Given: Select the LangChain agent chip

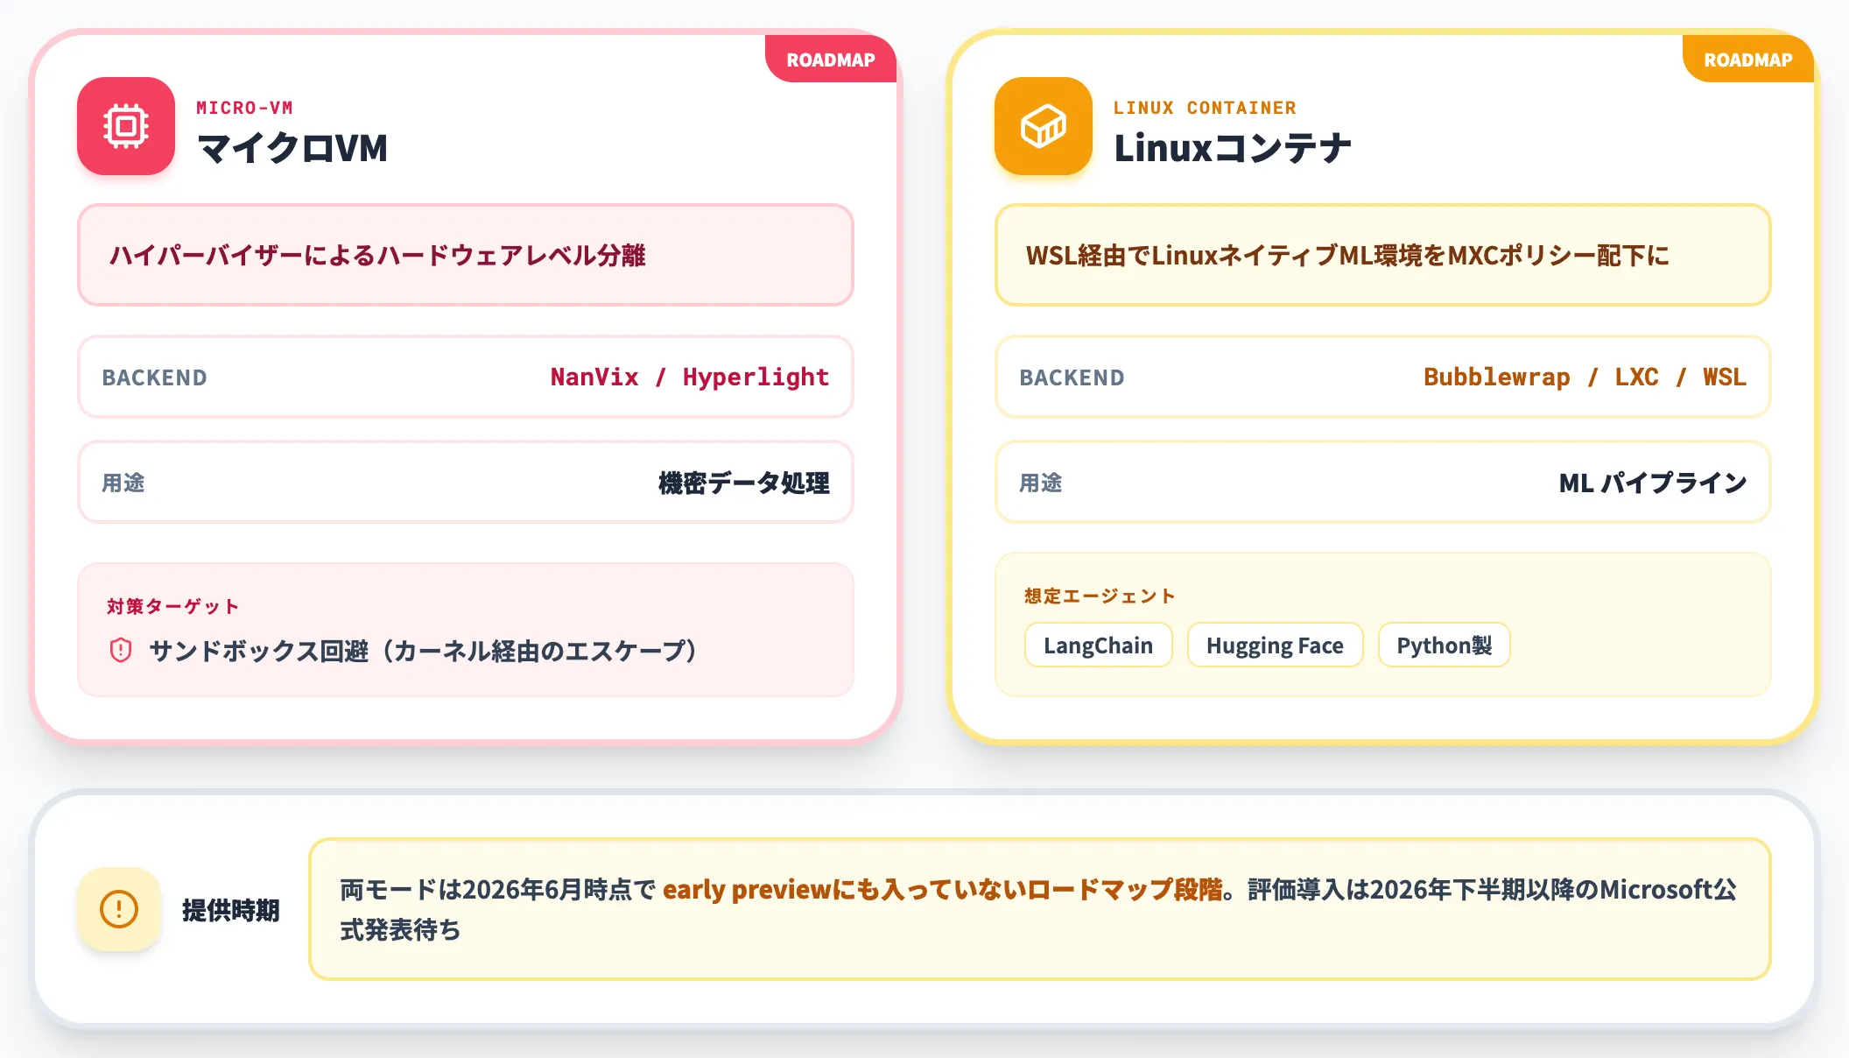Looking at the screenshot, I should click(1098, 645).
